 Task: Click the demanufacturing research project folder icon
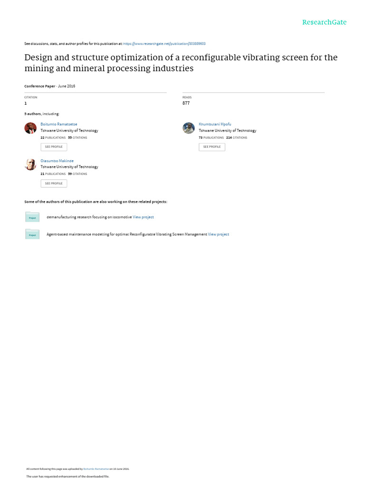click(x=32, y=217)
